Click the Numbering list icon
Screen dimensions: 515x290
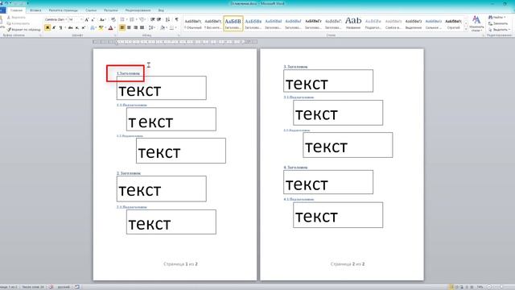(132, 19)
